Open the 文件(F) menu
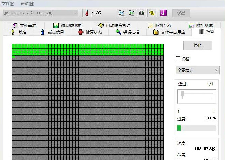 tap(8, 4)
